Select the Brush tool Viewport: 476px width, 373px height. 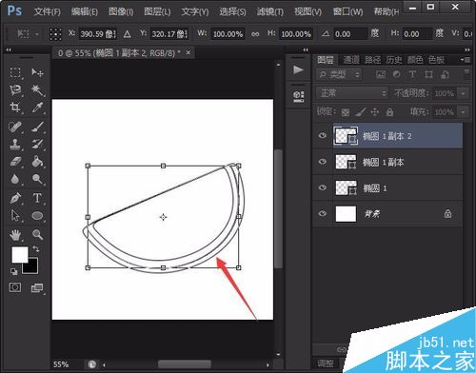pos(37,128)
